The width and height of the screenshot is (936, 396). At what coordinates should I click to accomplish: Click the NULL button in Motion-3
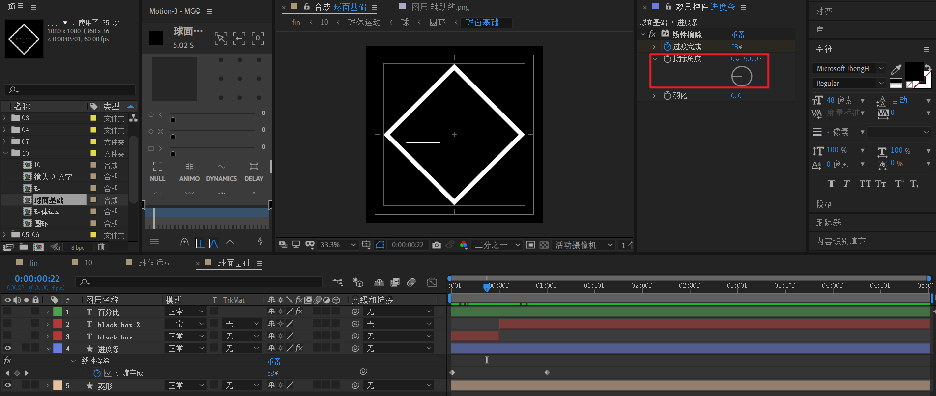click(x=158, y=172)
